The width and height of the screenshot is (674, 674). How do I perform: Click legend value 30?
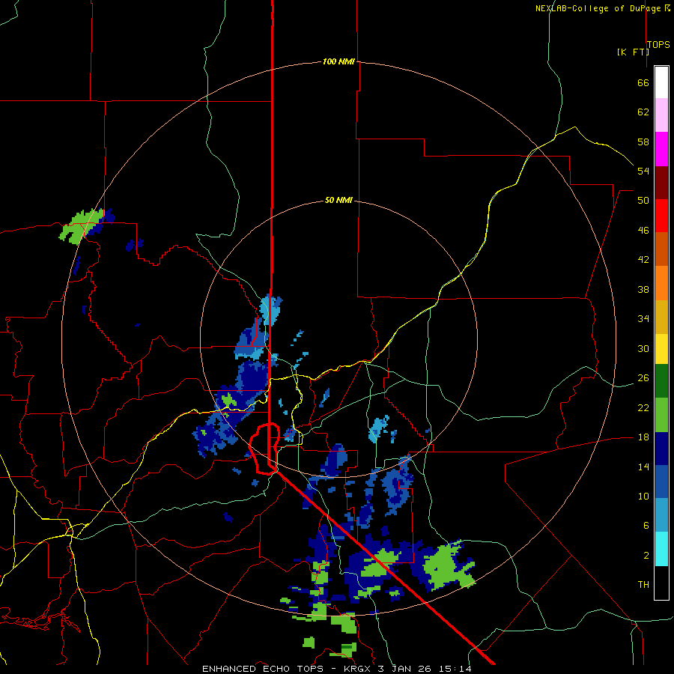pos(643,348)
